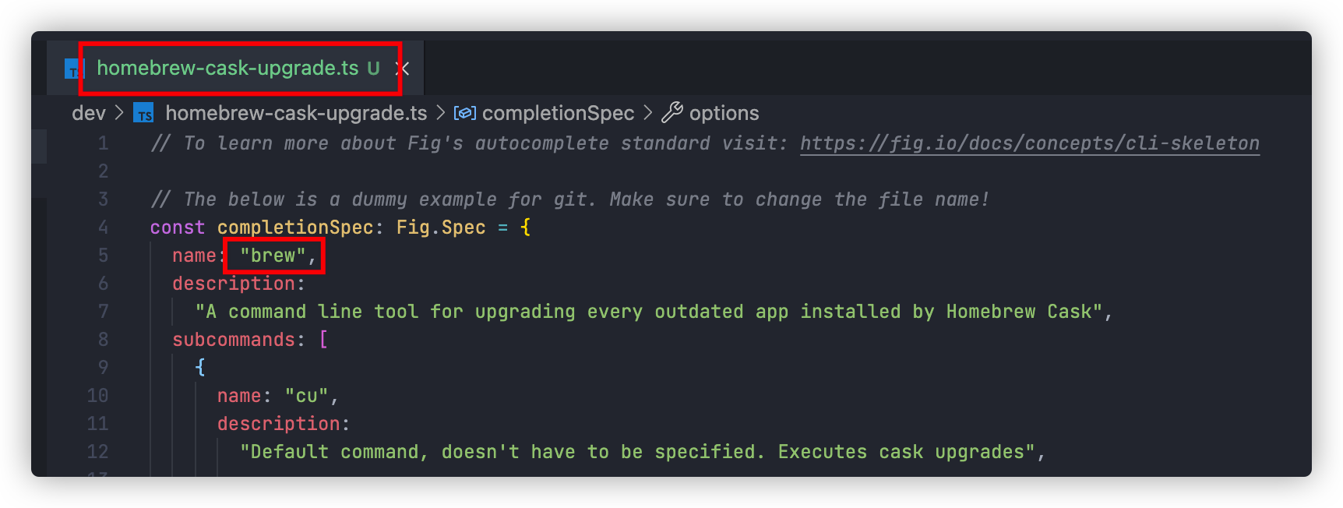1343x508 pixels.
Task: Click the completionSpec breadcrumb label
Action: click(x=558, y=113)
